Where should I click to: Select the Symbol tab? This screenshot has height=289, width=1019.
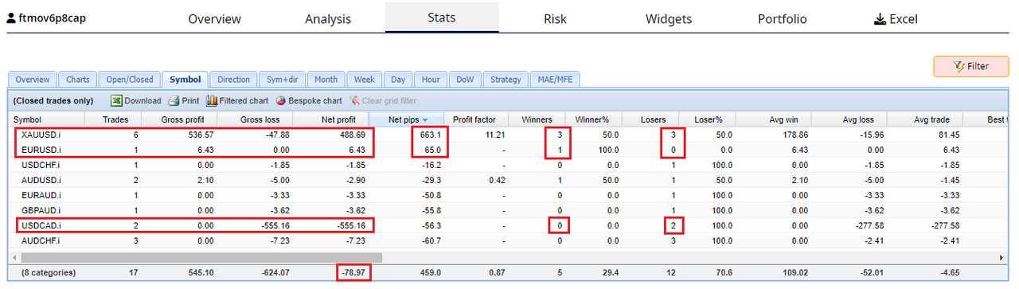pos(185,80)
